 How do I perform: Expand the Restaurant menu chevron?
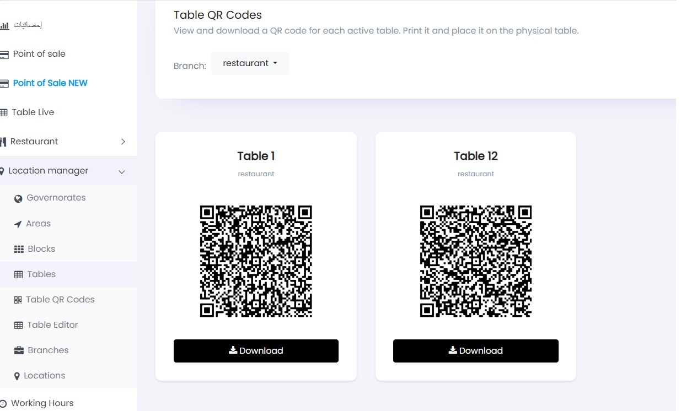123,142
